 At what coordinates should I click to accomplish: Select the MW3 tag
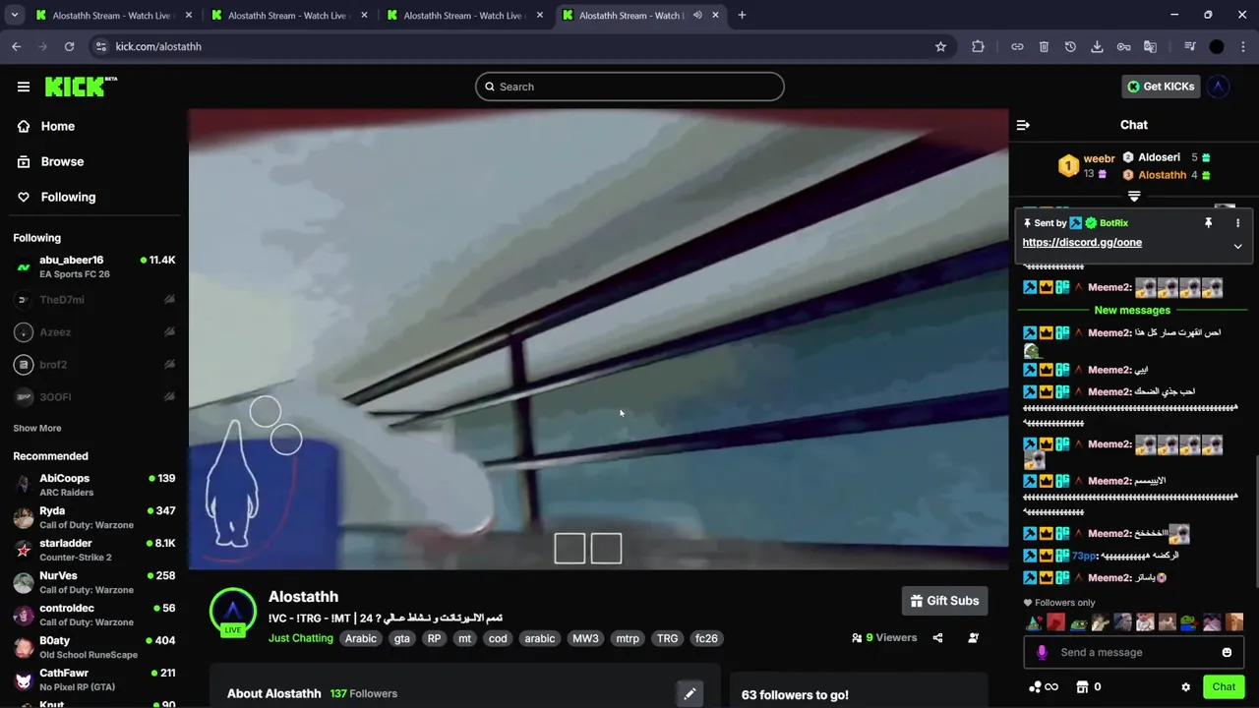tap(585, 638)
